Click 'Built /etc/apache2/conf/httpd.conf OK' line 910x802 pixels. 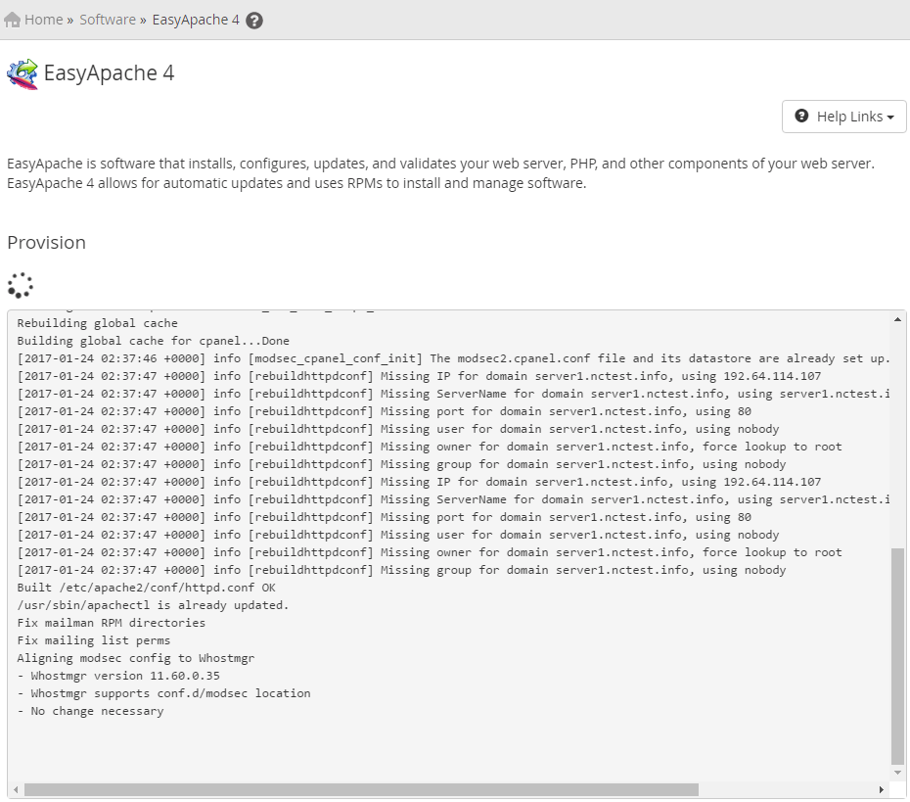146,588
